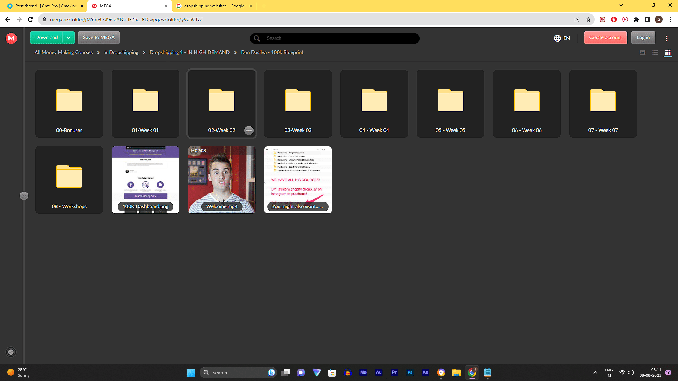Switch to dropshipping websites Google tab
The width and height of the screenshot is (678, 381).
point(214,6)
